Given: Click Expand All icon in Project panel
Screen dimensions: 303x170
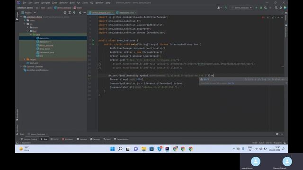Looking at the screenshot, I should tap(70, 13).
